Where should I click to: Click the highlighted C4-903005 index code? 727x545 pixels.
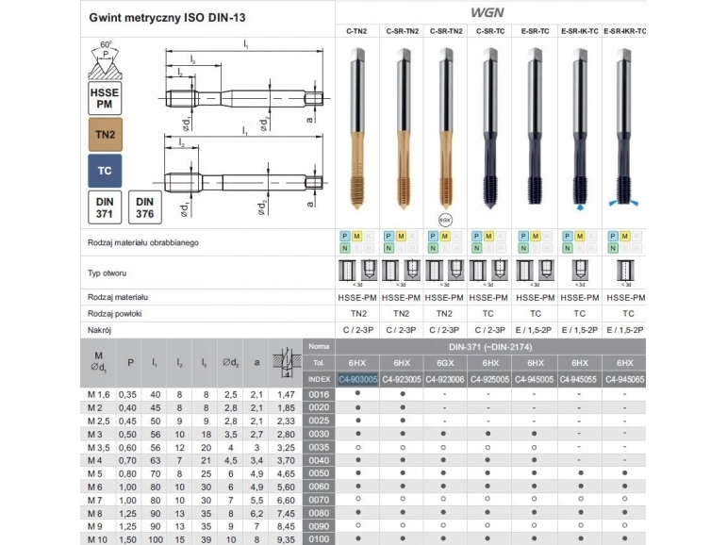point(357,379)
